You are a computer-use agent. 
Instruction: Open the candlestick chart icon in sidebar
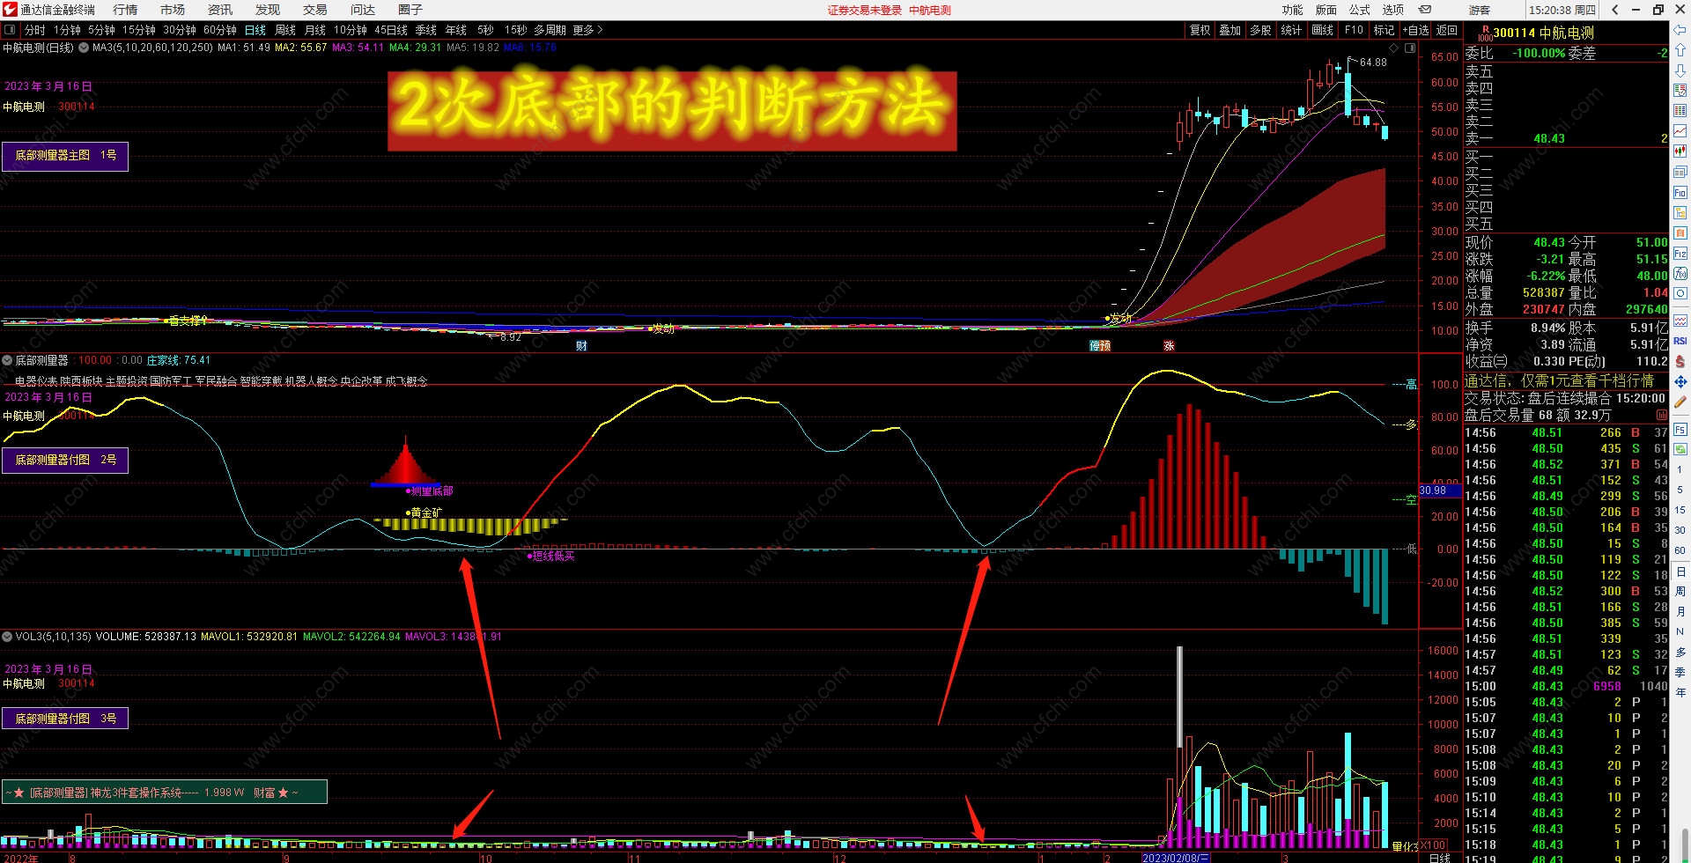1680,151
